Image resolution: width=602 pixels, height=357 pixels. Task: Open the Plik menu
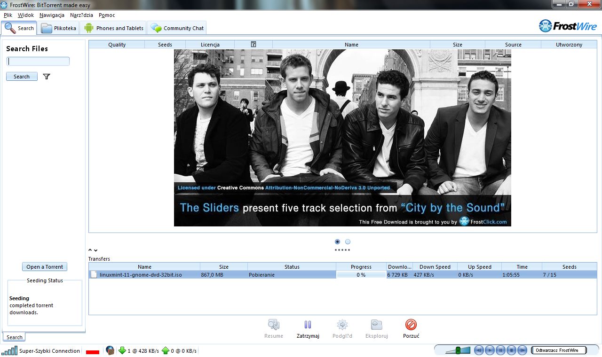coord(8,15)
